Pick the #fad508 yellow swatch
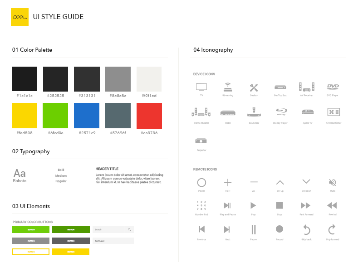Screen dimensions: 363x272 25,116
